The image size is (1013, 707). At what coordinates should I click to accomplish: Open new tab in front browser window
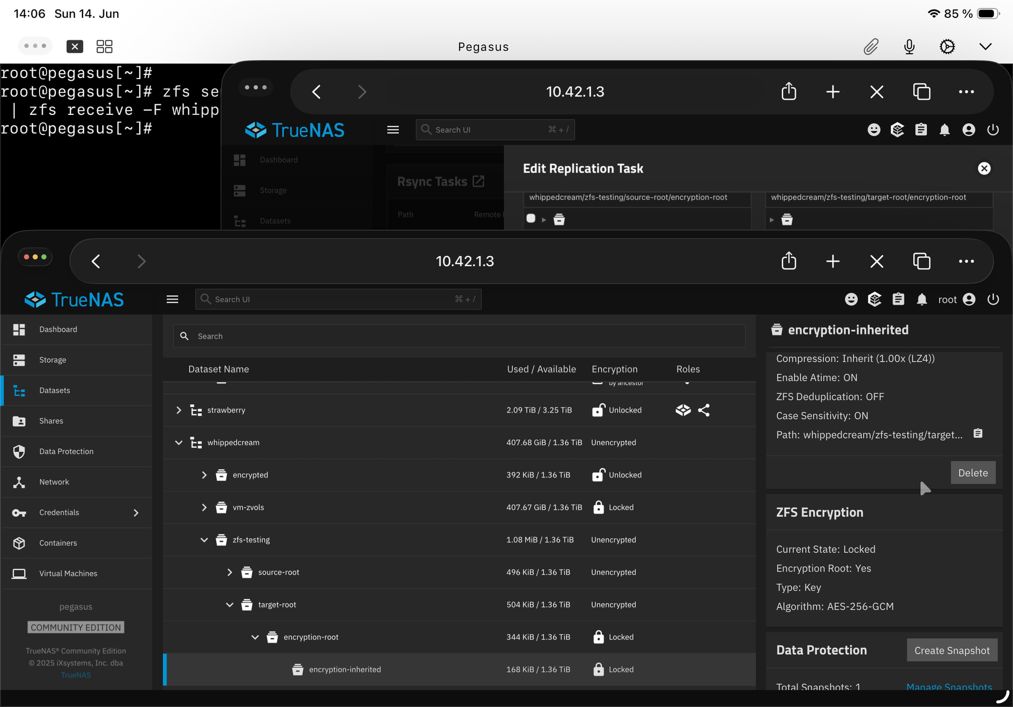(833, 262)
